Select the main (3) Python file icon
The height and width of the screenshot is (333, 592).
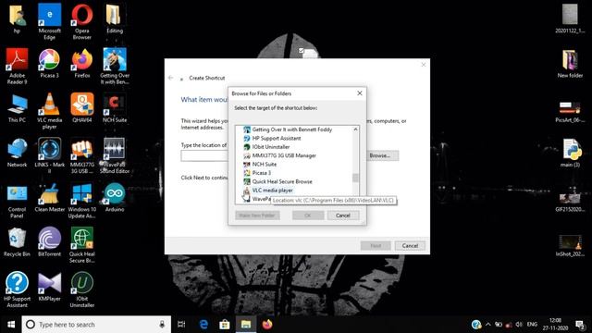pyautogui.click(x=570, y=153)
